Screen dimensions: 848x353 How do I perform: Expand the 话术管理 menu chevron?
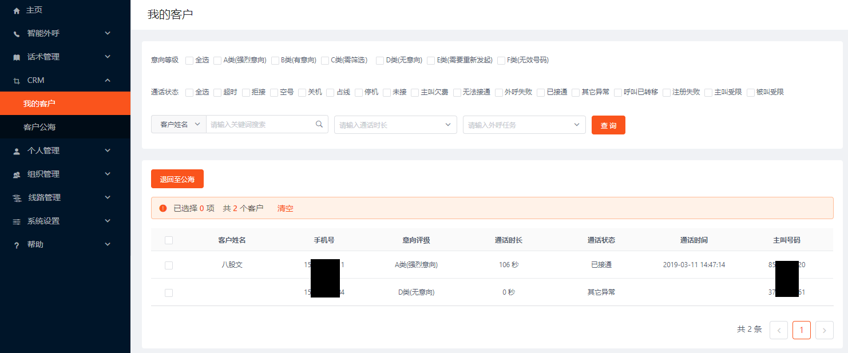(108, 57)
